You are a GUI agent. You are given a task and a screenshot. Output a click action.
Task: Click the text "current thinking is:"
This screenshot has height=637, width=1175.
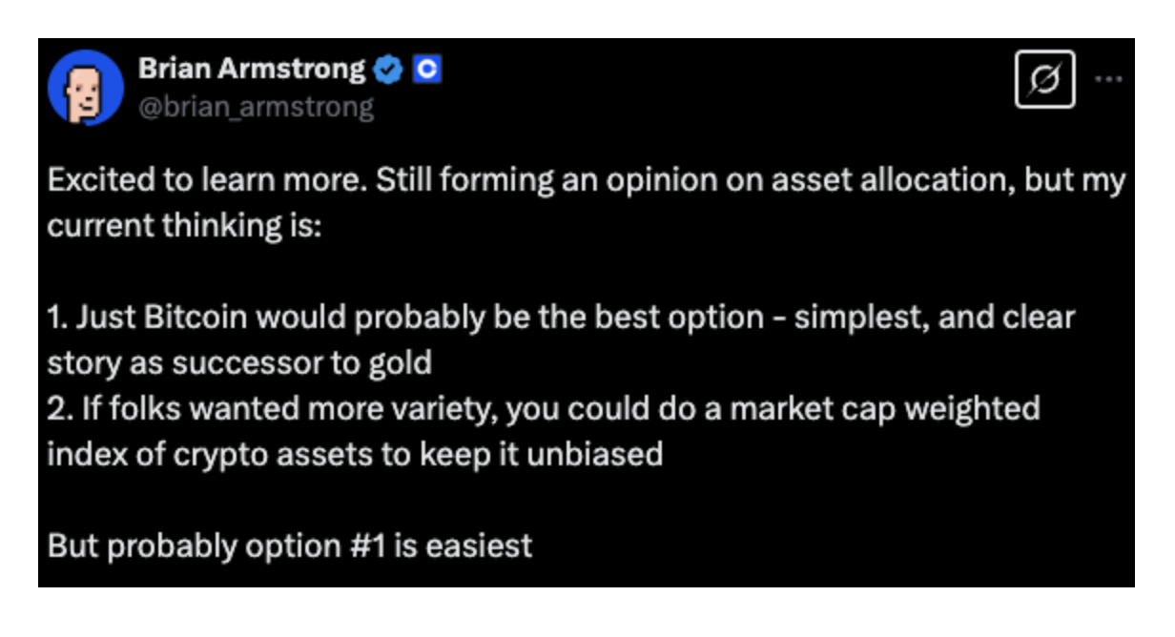(186, 226)
